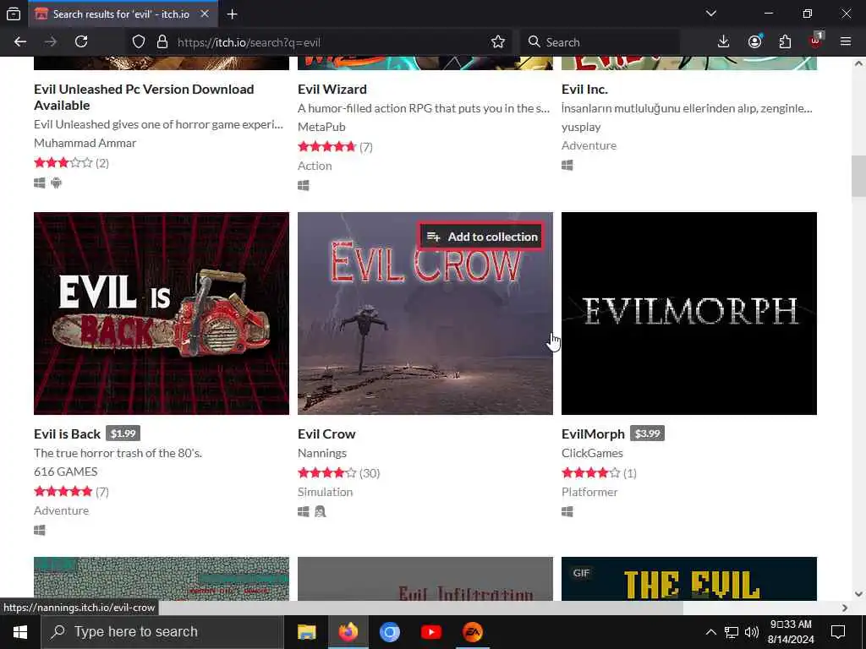
Task: Open the Evil Inc. title link
Action: 584,90
